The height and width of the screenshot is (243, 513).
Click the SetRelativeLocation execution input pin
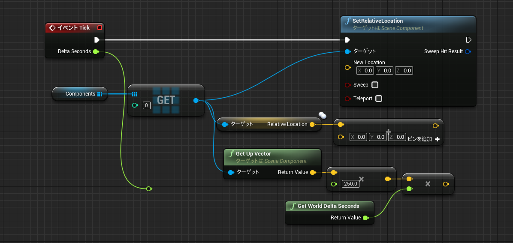coord(347,40)
